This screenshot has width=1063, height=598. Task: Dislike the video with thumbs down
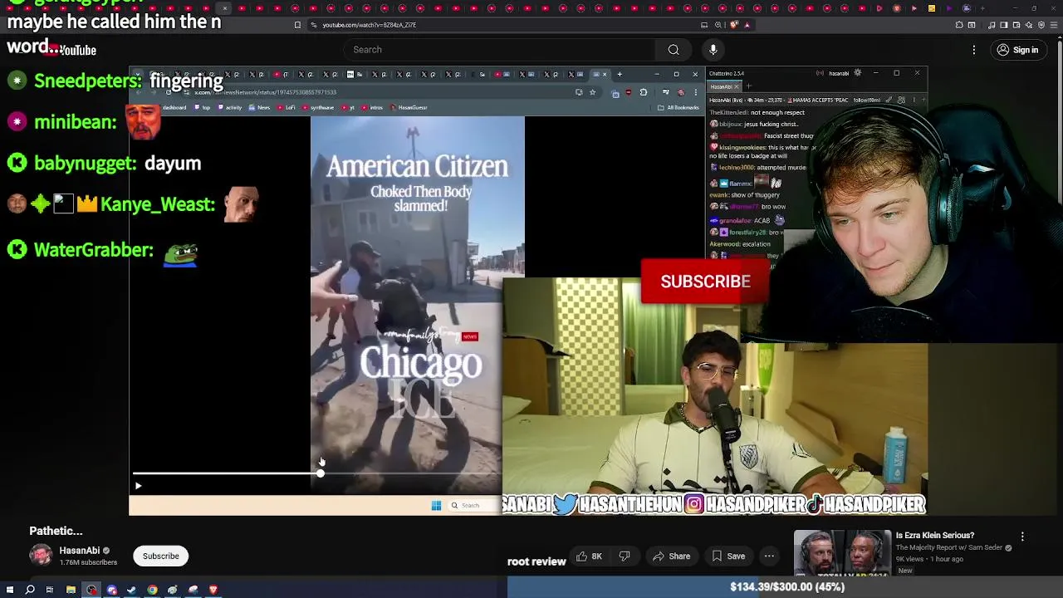pos(625,556)
